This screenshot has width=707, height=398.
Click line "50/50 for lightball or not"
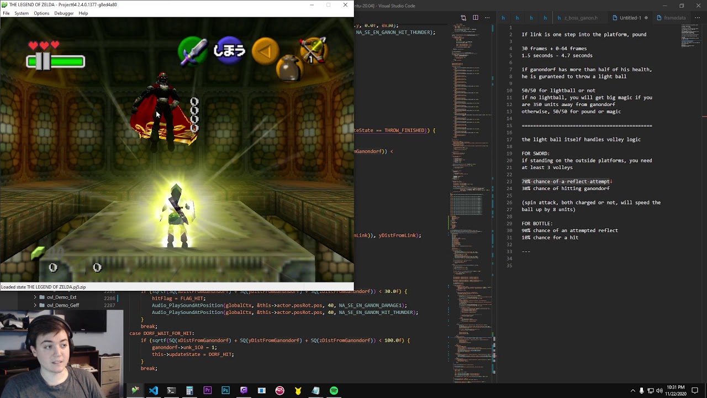point(558,91)
